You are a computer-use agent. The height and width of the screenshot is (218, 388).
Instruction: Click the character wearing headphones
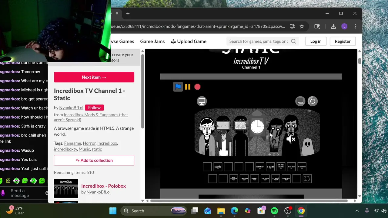click(207, 136)
